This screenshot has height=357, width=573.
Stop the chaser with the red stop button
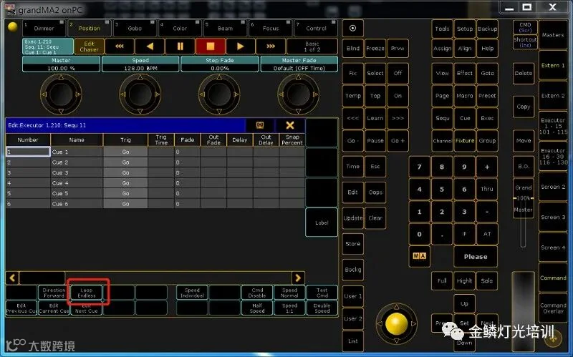coord(210,47)
